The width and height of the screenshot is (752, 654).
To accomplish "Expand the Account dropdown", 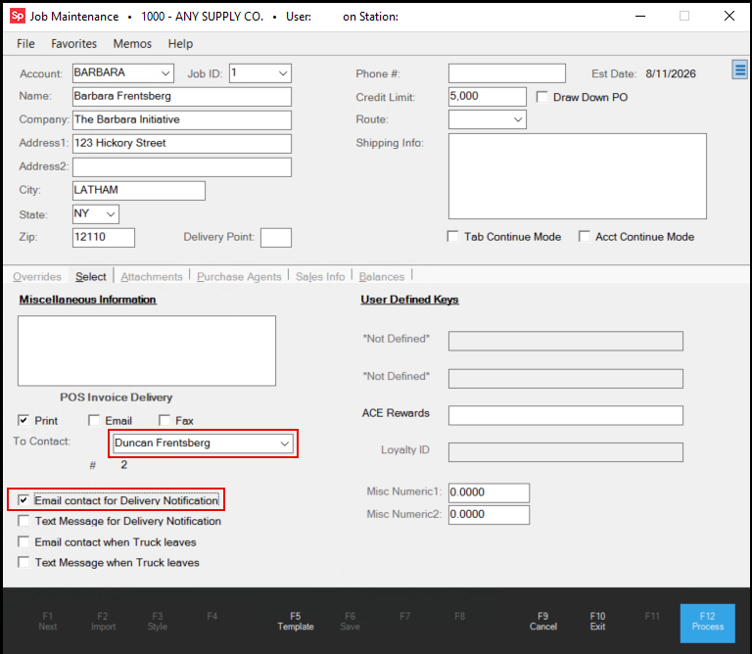I will click(165, 73).
